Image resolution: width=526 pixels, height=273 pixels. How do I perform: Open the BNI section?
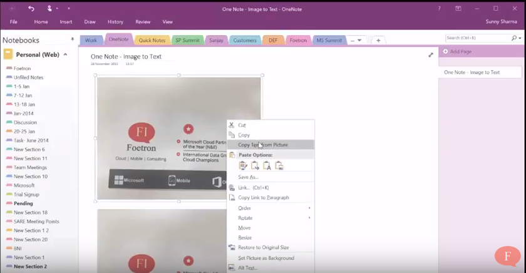tap(18, 249)
